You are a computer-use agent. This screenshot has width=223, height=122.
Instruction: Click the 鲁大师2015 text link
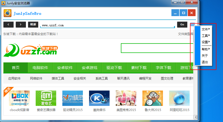(153, 110)
